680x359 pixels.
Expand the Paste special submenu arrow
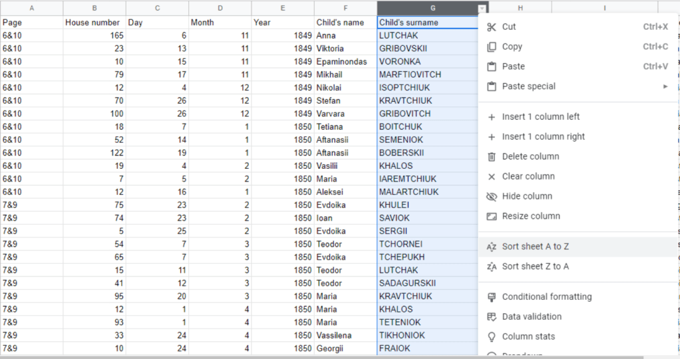pyautogui.click(x=665, y=87)
